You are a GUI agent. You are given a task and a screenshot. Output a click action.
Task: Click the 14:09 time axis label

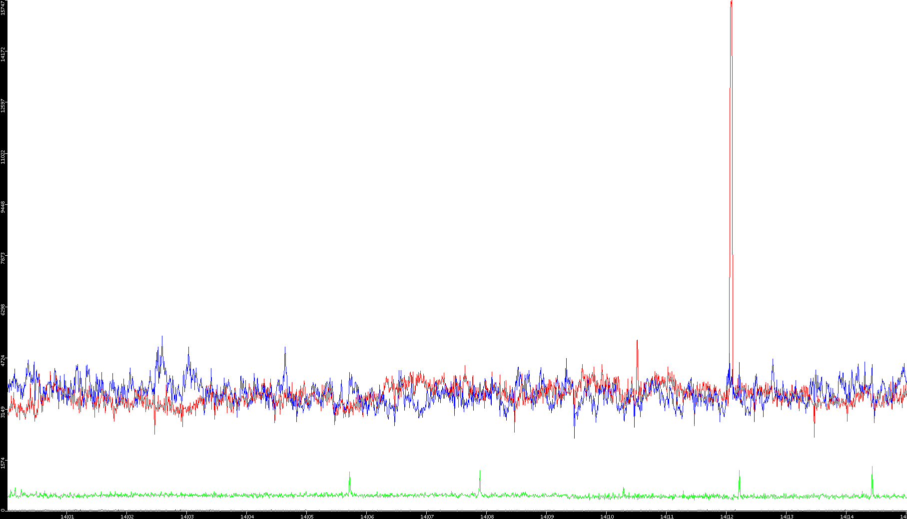[x=547, y=517]
